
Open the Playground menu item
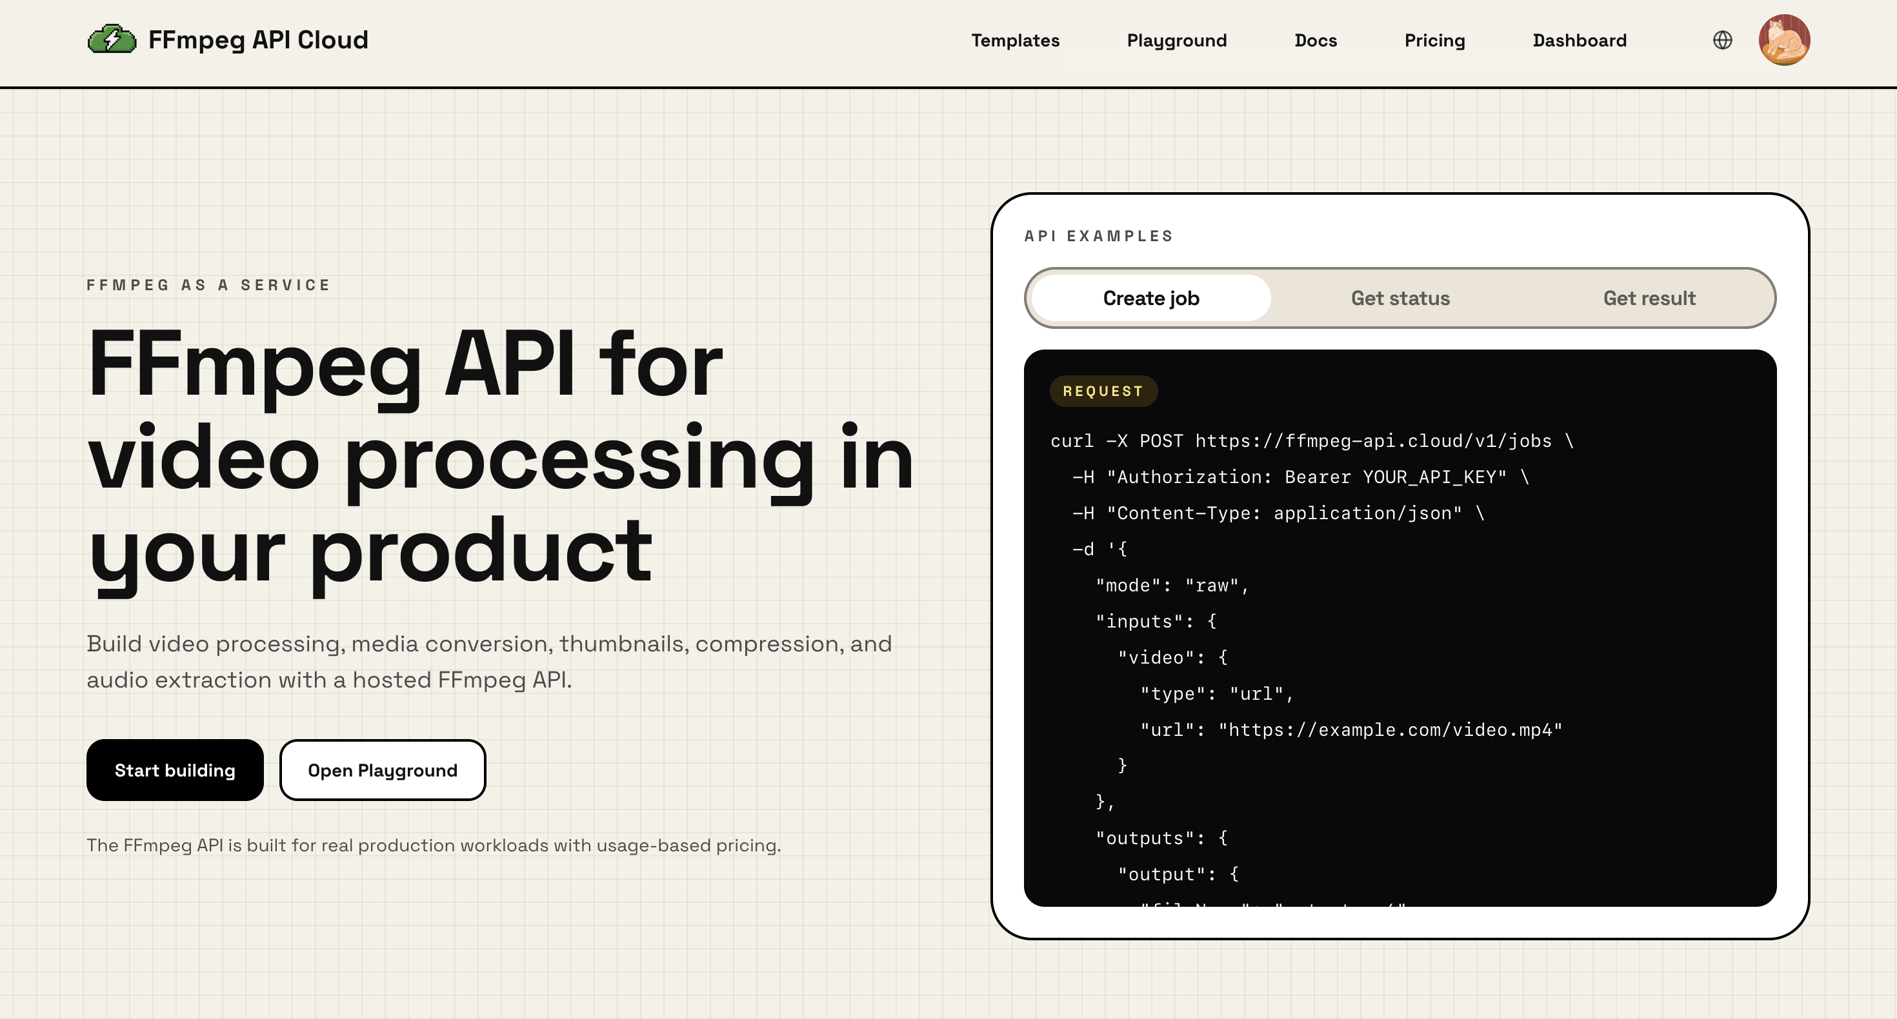coord(1176,41)
